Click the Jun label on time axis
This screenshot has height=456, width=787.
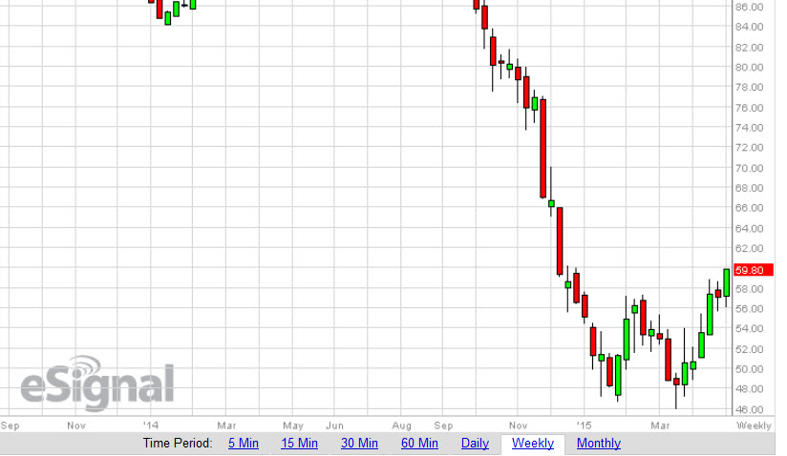(x=334, y=425)
